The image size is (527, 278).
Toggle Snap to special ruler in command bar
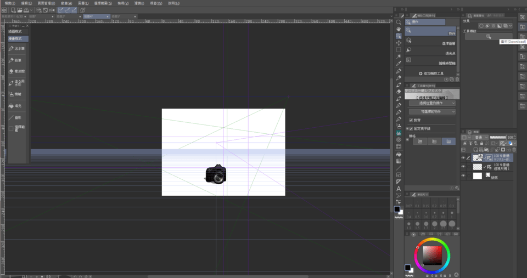click(x=68, y=10)
